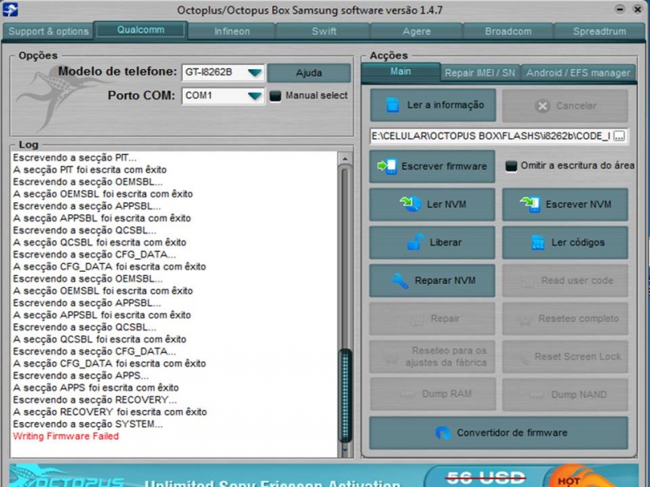Click log line A secção APPS foi escrita
The height and width of the screenshot is (487, 650).
pos(96,388)
